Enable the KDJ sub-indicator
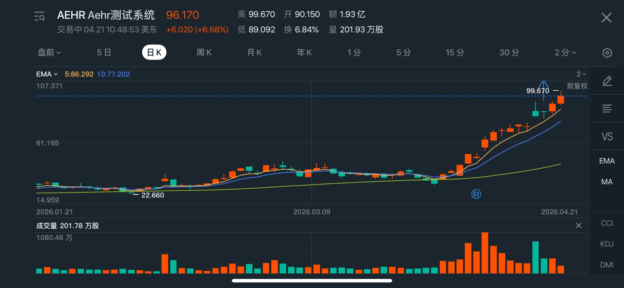 tap(607, 244)
